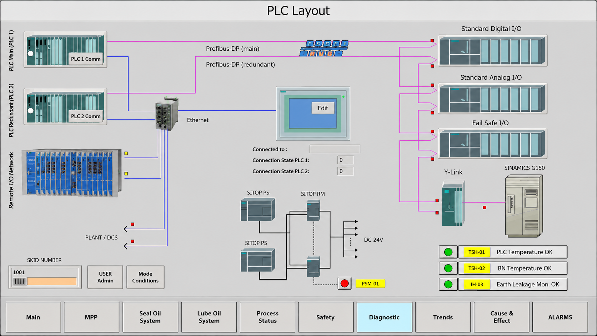This screenshot has height=336, width=597.
Task: Select the Diagnostic tab
Action: tap(384, 317)
